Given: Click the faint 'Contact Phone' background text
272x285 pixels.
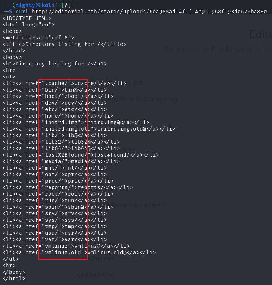Looking at the screenshot, I should pyautogui.click(x=95, y=275).
